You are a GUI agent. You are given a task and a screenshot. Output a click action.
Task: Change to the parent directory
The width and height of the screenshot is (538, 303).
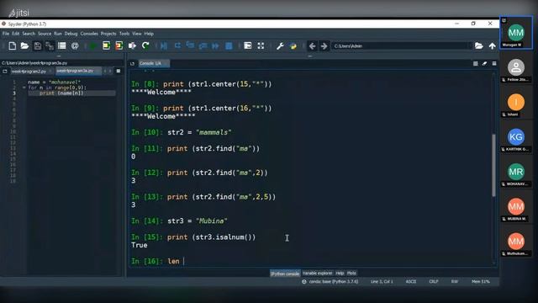point(492,45)
